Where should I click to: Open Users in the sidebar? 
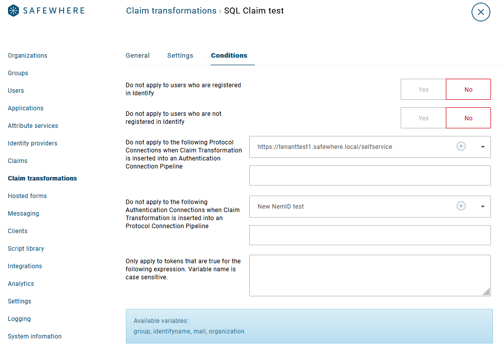[x=16, y=90]
